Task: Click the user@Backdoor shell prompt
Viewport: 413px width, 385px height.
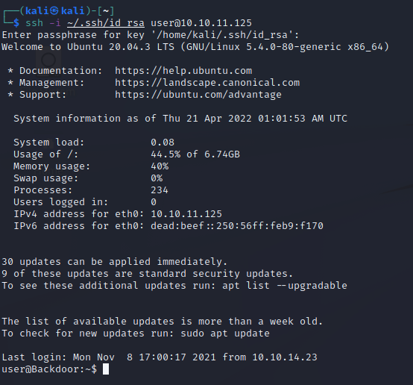Action: [x=49, y=369]
